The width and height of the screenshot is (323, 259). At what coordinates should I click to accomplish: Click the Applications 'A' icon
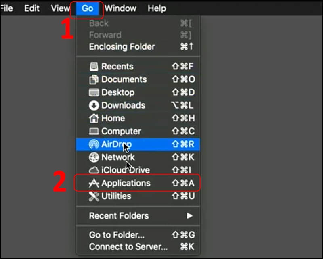tap(94, 183)
